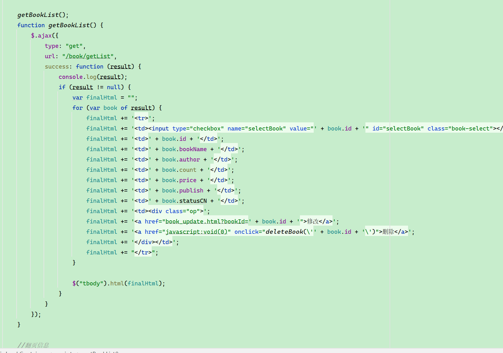
Task: Click book.bookName in the code
Action: click(184, 149)
